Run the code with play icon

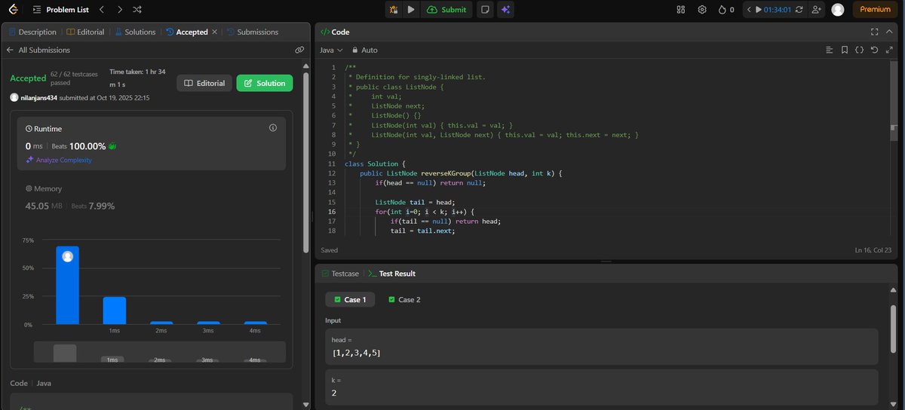pyautogui.click(x=411, y=10)
